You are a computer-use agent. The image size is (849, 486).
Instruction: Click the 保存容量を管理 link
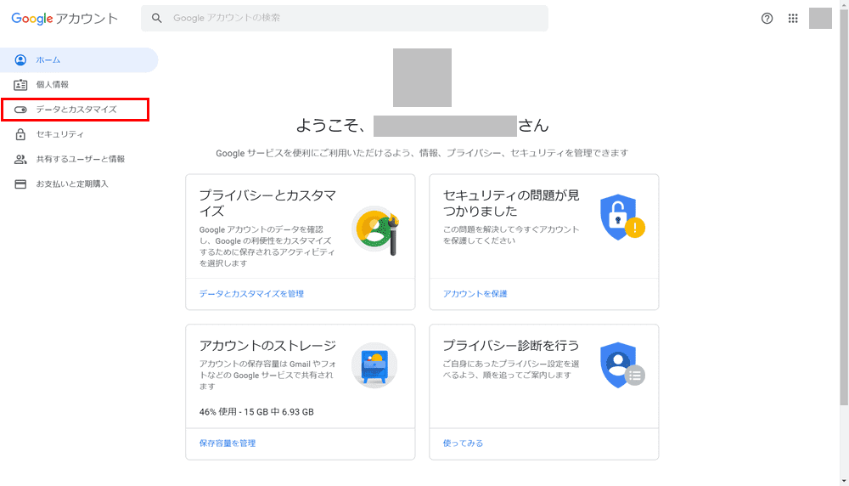coord(228,444)
